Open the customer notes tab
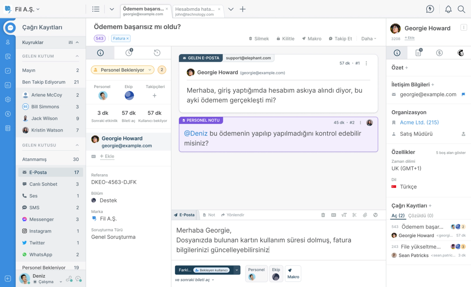This screenshot has height=287, width=471. pos(418,53)
